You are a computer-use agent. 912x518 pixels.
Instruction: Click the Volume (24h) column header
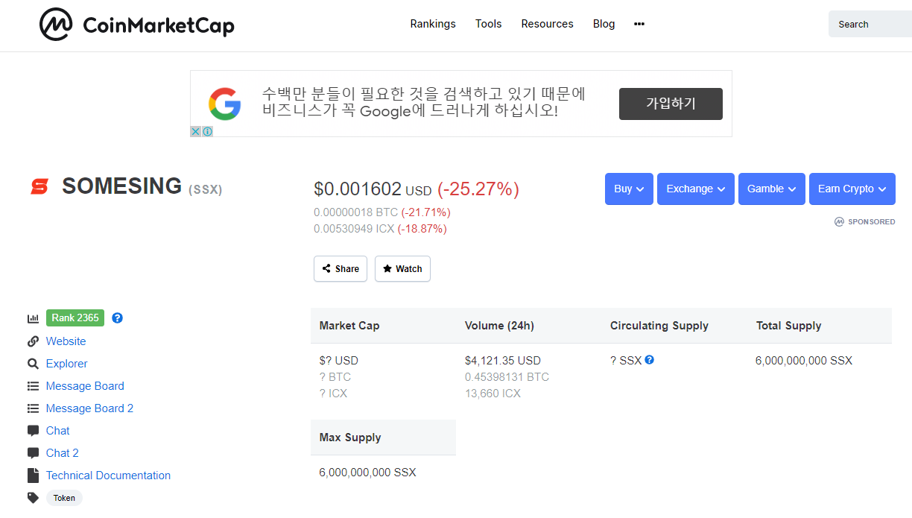tap(499, 326)
